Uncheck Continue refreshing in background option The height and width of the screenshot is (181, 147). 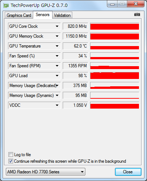click(11, 161)
